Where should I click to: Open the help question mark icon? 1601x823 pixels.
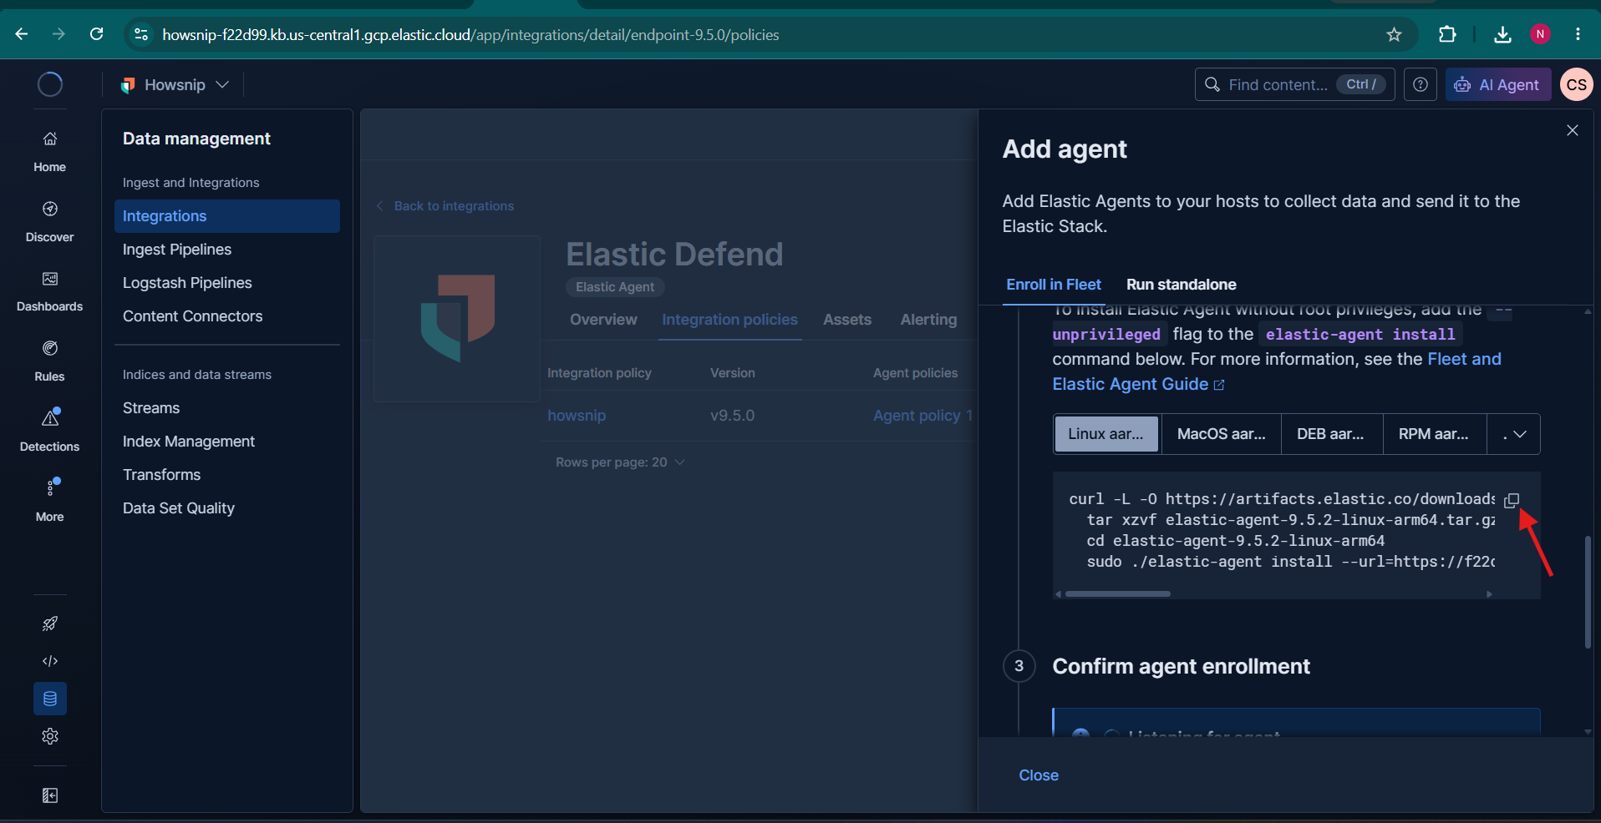tap(1421, 84)
